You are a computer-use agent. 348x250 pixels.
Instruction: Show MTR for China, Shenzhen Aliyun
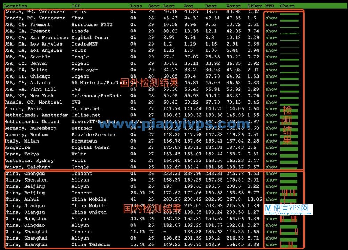[x=271, y=180]
